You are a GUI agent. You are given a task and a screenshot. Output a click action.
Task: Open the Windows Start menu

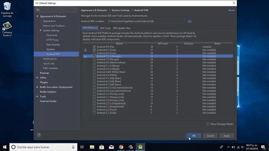click(5, 147)
